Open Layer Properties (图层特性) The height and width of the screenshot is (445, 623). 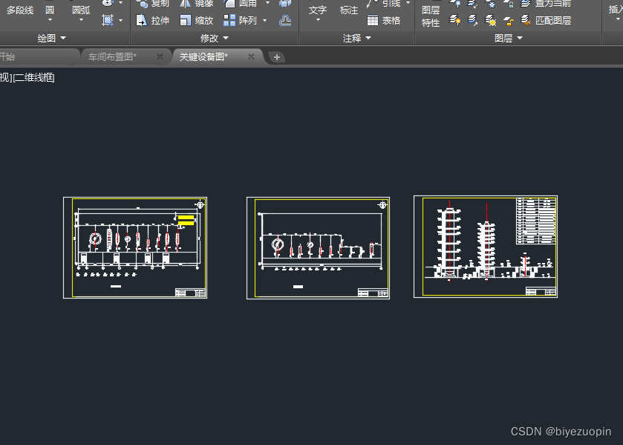[431, 16]
